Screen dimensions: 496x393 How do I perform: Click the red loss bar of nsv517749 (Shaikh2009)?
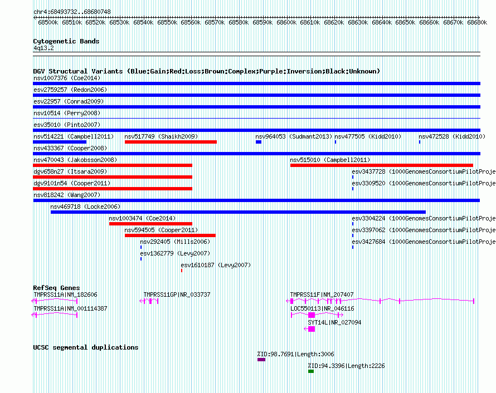click(x=171, y=142)
